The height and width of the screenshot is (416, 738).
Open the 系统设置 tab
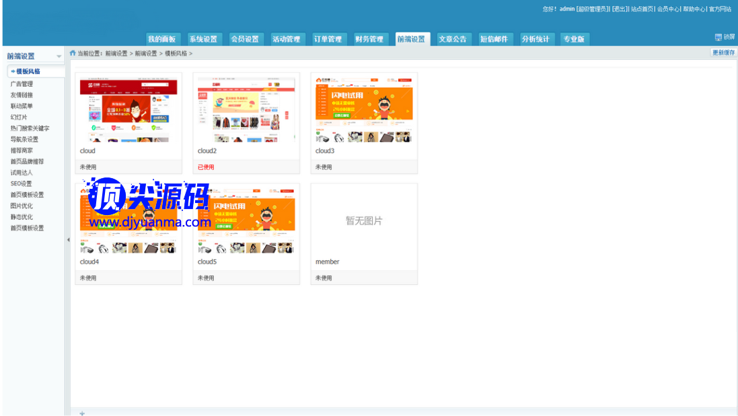point(203,39)
